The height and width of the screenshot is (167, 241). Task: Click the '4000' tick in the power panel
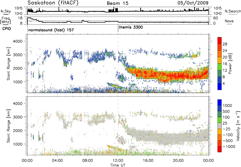click(17, 41)
